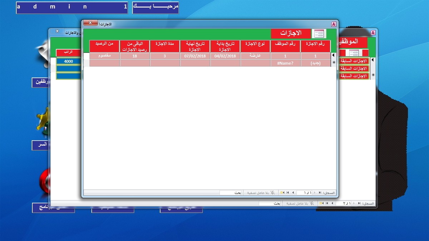This screenshot has height=241, width=429.
Task: Create new blank record in الاجازات window navigator
Action: tap(282, 193)
